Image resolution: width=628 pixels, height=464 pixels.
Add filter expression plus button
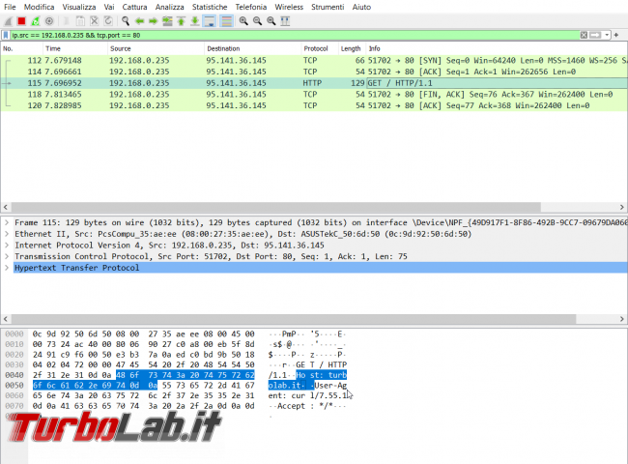point(616,35)
